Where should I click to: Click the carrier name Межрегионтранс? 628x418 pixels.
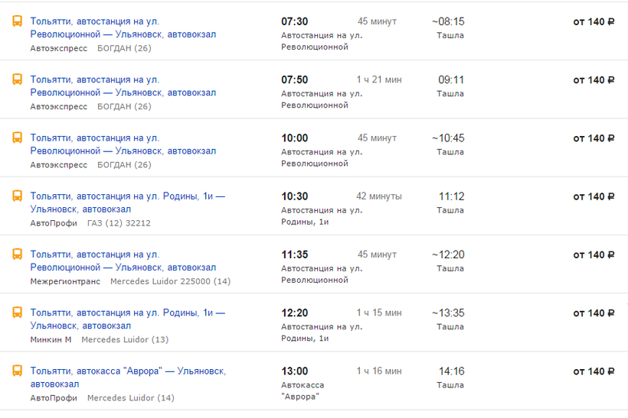(x=65, y=281)
